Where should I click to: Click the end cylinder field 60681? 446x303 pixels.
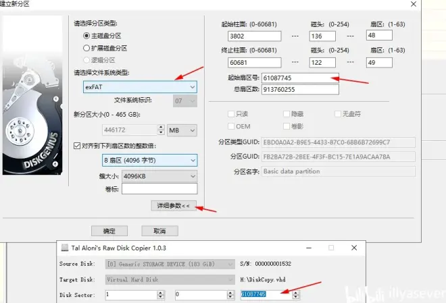pos(255,63)
